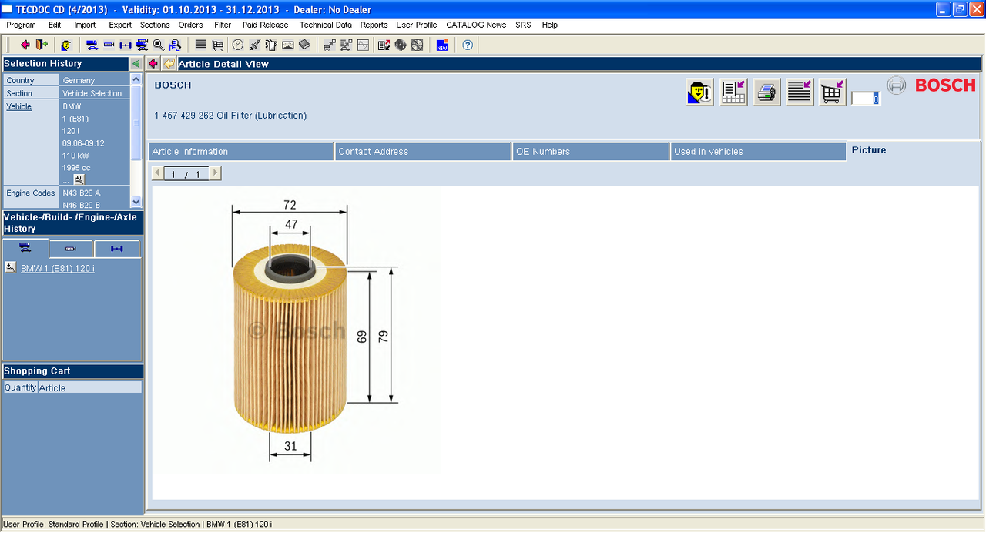Switch to the OE Numbers tab
This screenshot has height=533, width=986.
click(591, 152)
